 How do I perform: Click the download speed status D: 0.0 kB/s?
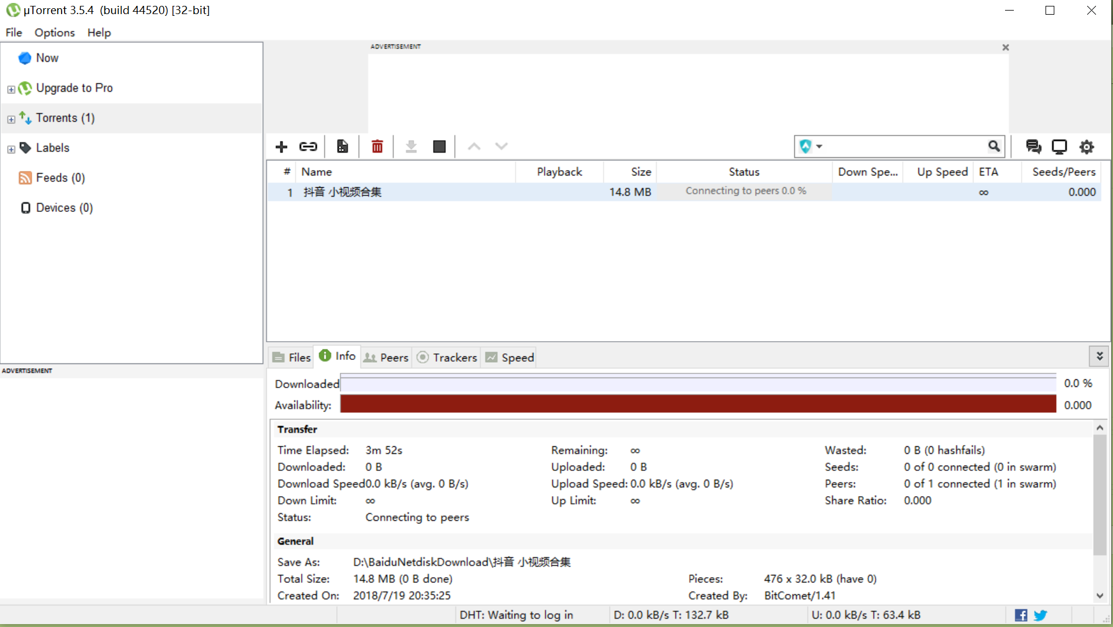click(671, 615)
